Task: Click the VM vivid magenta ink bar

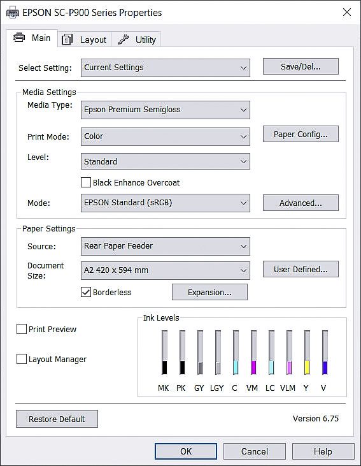Action: 253,353
